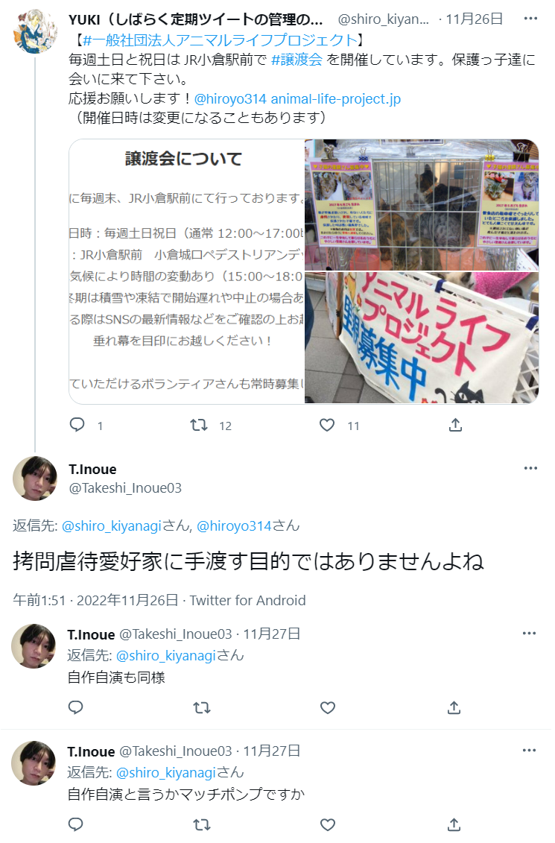Open T.Inoue's profile avatar on main tweet
This screenshot has width=555, height=843.
[x=35, y=479]
